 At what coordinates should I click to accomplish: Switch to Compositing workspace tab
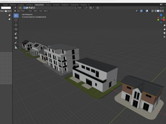pyautogui.click(x=74, y=5)
